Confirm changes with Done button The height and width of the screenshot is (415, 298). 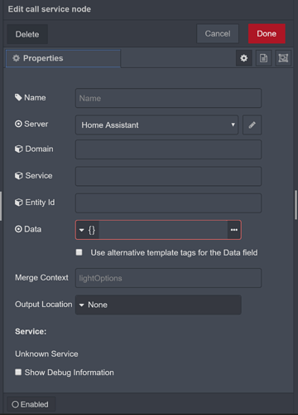coord(267,34)
